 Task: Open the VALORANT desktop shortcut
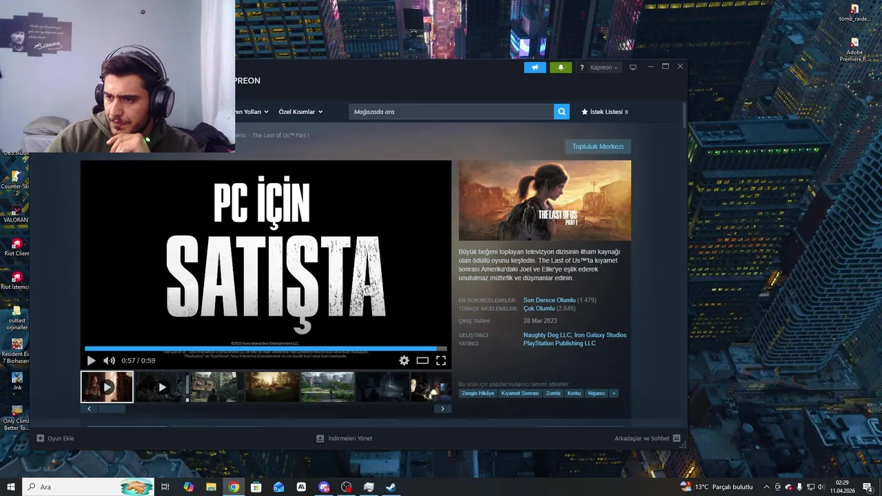click(x=16, y=214)
